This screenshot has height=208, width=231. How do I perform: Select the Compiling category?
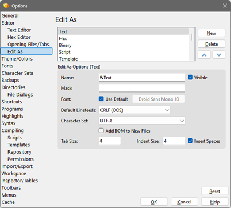13,130
